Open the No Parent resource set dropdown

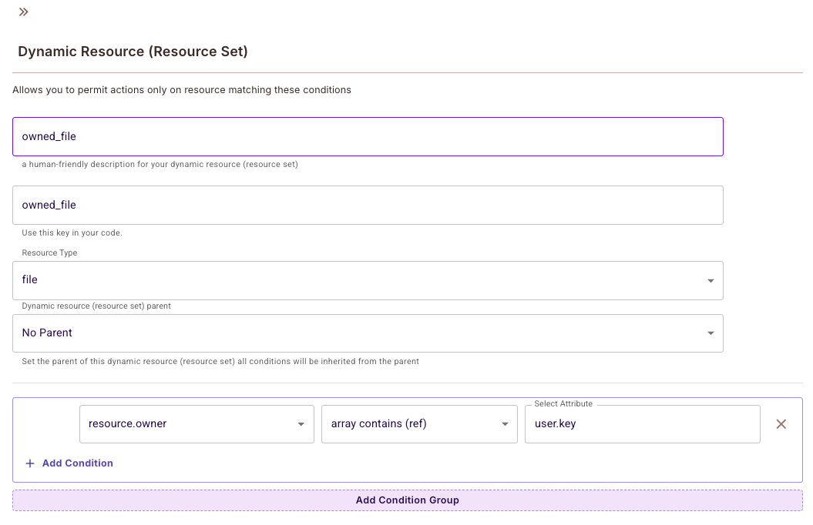[354, 333]
